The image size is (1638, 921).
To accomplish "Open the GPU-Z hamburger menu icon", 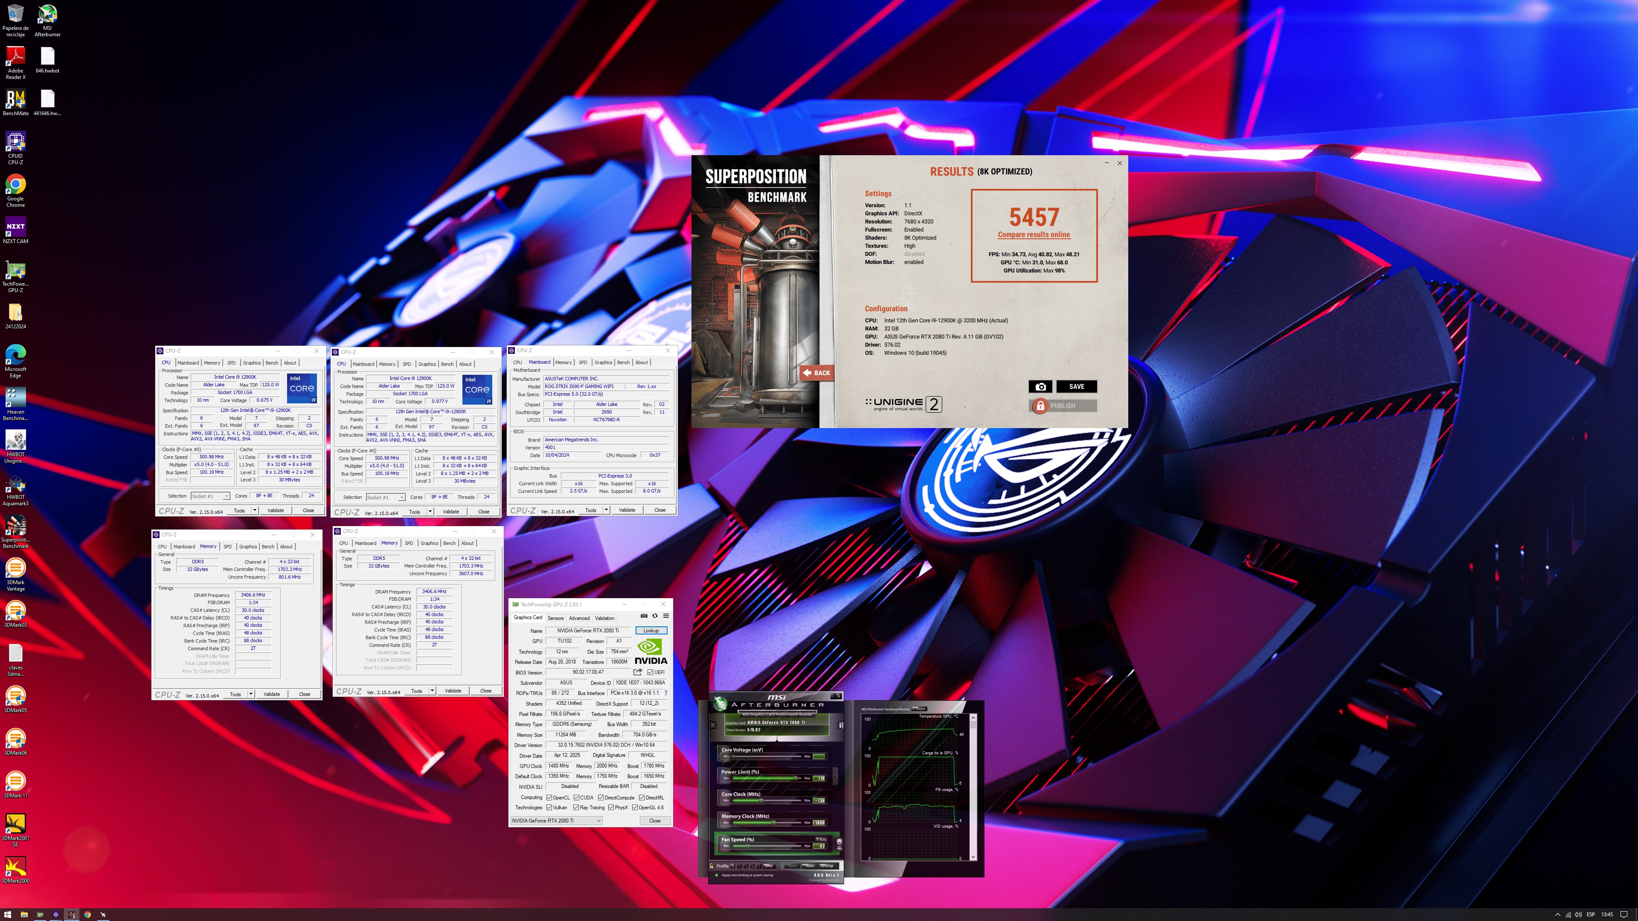I will tap(666, 616).
